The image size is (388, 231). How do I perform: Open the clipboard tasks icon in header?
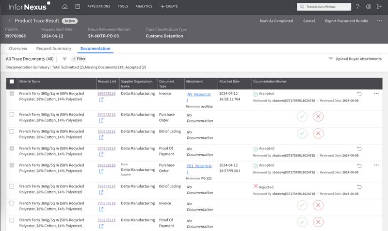click(78, 7)
